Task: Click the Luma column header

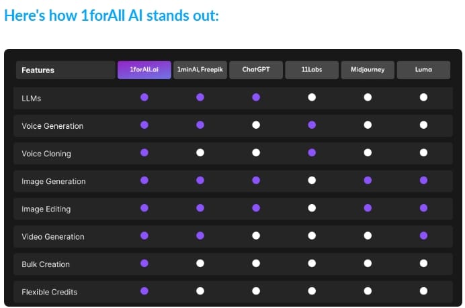Action: (x=423, y=70)
